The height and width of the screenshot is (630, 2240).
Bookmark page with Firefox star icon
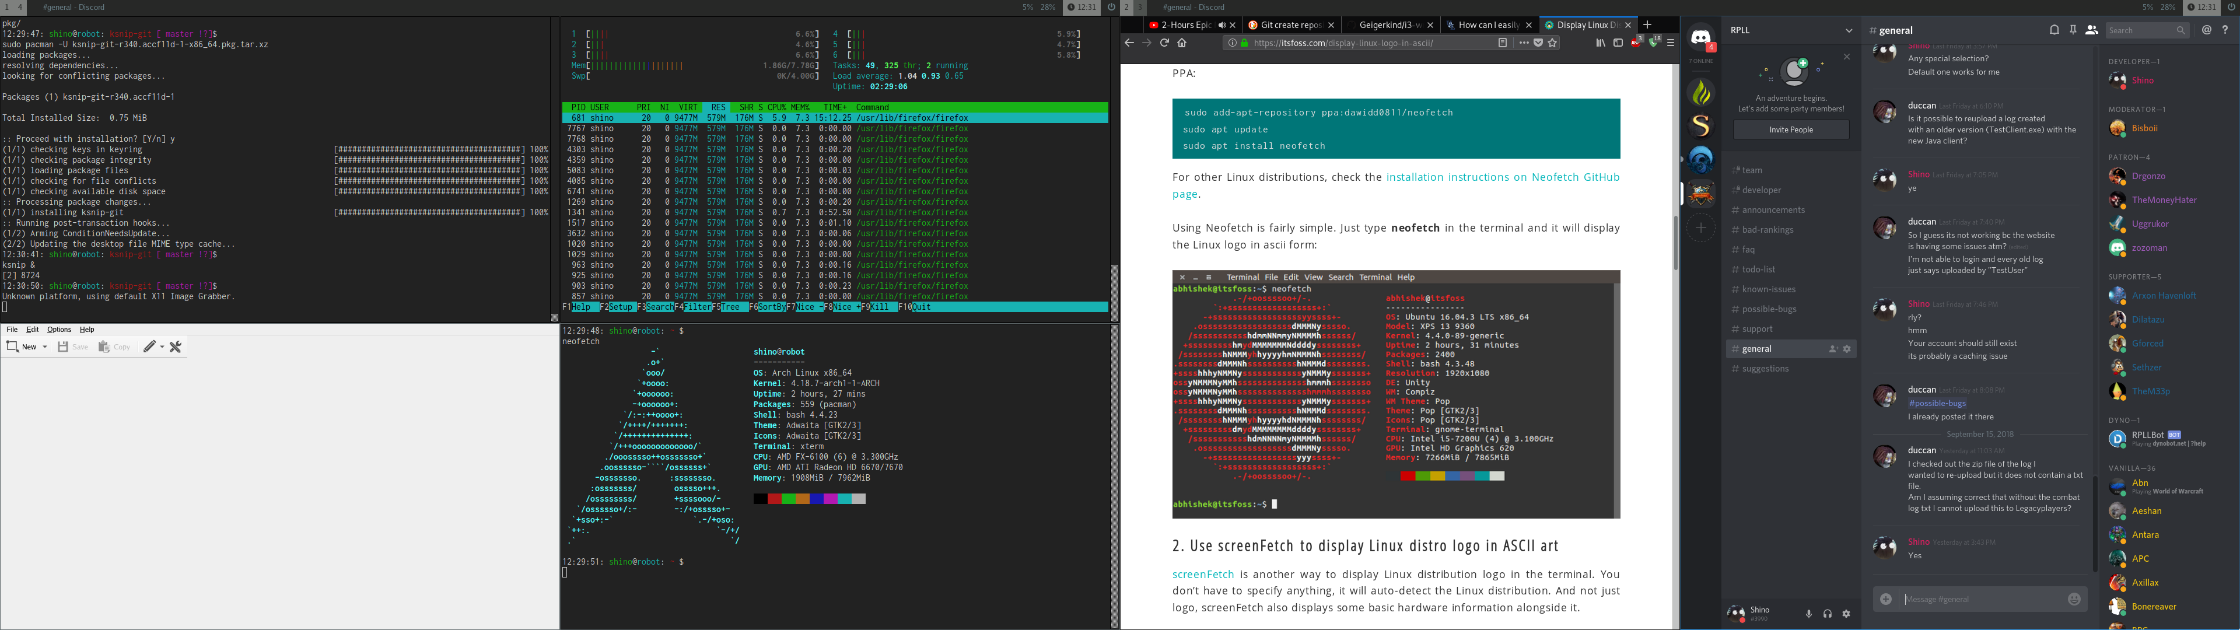click(x=1552, y=43)
